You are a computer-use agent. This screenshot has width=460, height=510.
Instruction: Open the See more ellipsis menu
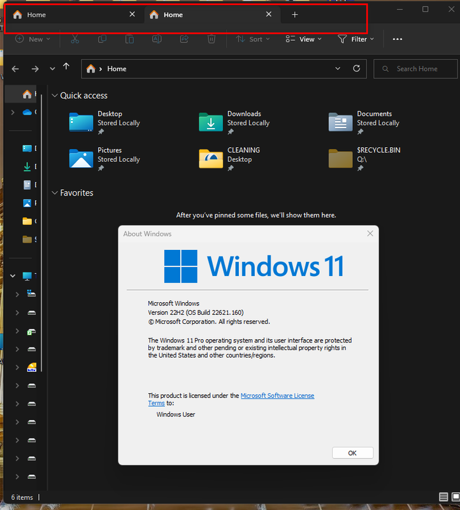click(398, 39)
